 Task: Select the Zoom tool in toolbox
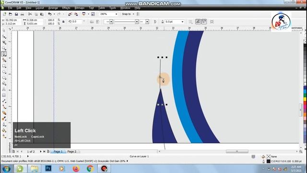click(4, 48)
